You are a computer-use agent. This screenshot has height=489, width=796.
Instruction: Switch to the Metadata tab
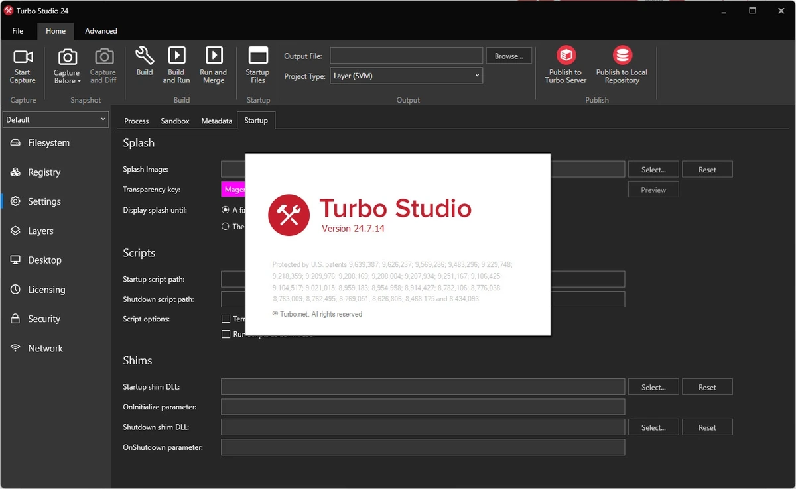click(217, 121)
